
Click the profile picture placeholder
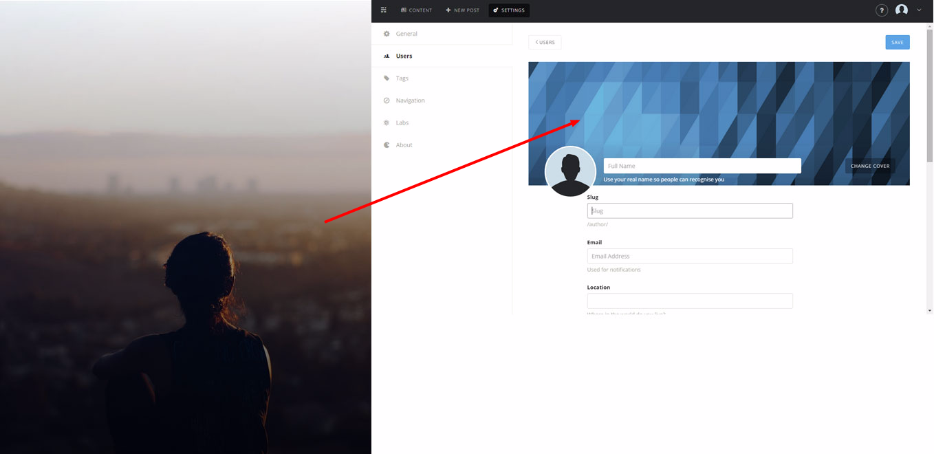(x=570, y=172)
